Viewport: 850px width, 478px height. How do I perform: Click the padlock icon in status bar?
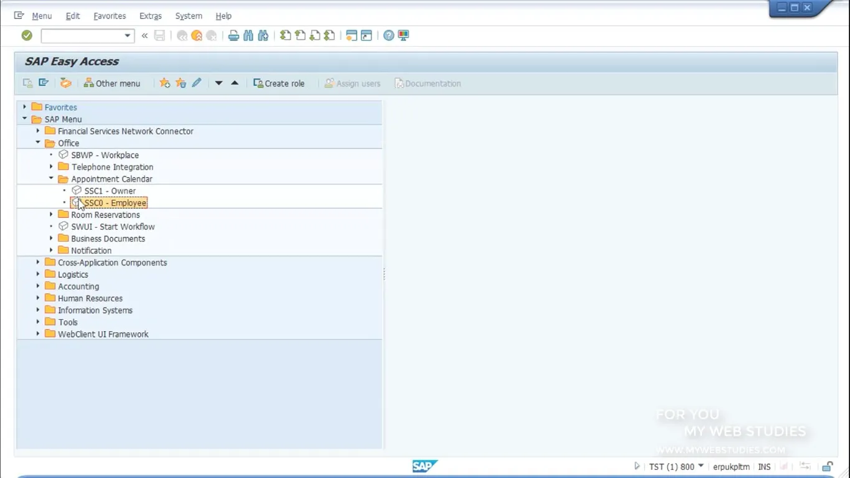tap(828, 466)
